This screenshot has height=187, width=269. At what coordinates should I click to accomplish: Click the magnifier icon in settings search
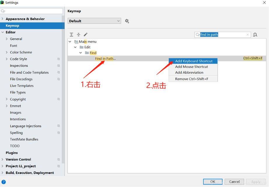coord(3,11)
